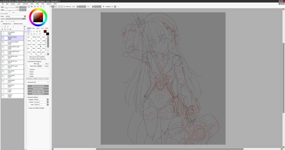The image size is (285, 150).
Task: Toggle Keep Line Width of Shapes
Action: click(36, 108)
